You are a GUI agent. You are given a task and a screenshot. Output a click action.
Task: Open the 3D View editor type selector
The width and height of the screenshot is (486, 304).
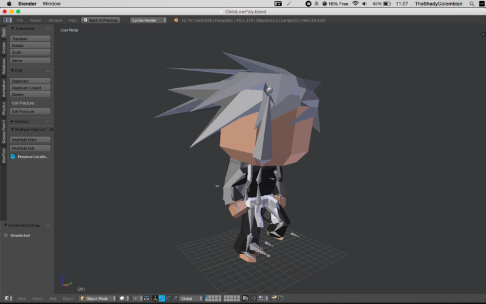coord(8,298)
